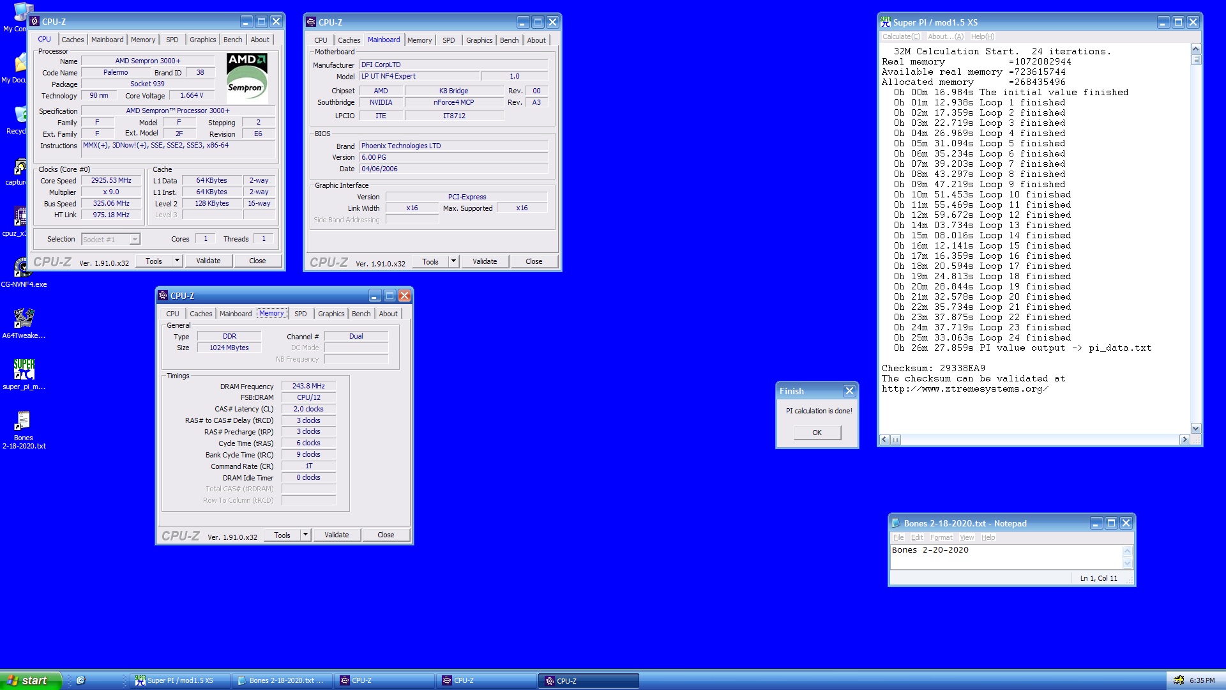Screen dimensions: 1226x690
Task: Click the system tray icon beside the clock
Action: coord(1179,680)
